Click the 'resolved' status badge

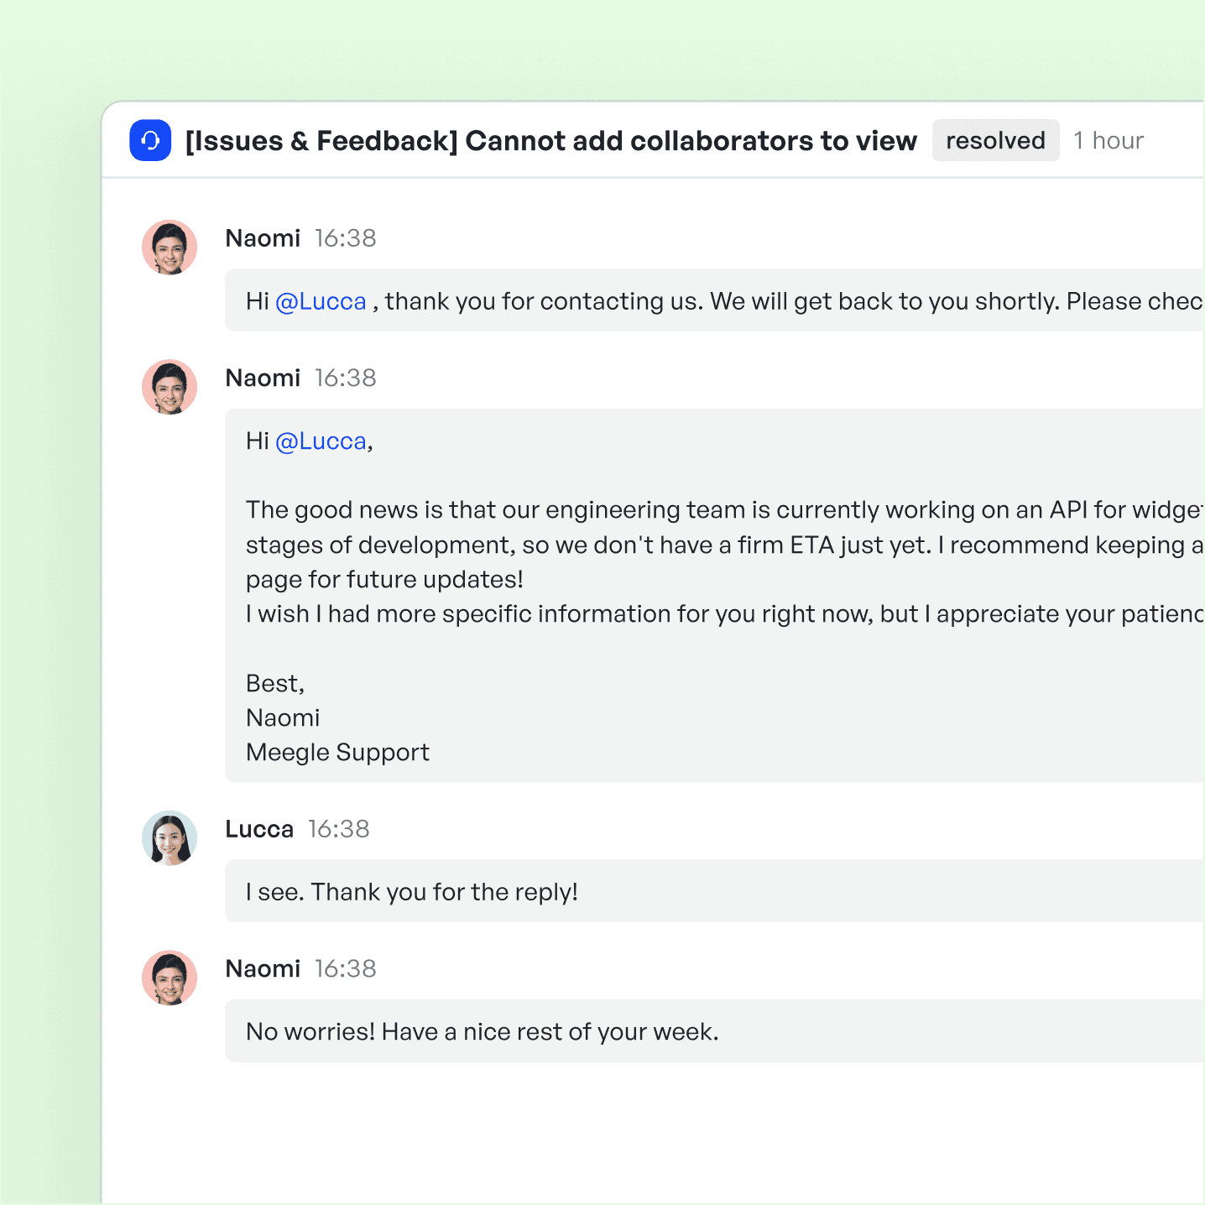995,140
